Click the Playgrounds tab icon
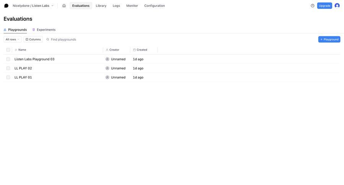The height and width of the screenshot is (185, 344). pyautogui.click(x=5, y=30)
